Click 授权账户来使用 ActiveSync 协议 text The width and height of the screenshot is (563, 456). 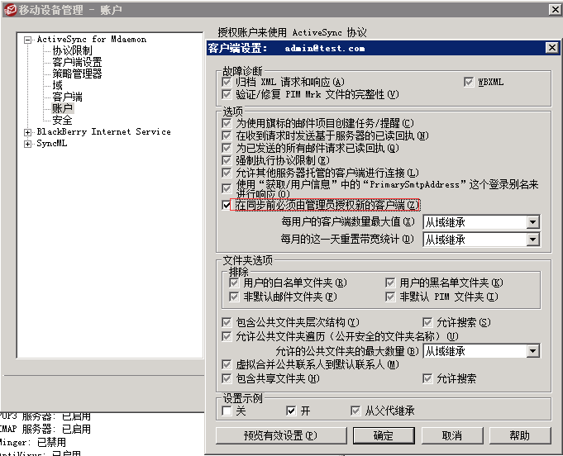pyautogui.click(x=292, y=33)
